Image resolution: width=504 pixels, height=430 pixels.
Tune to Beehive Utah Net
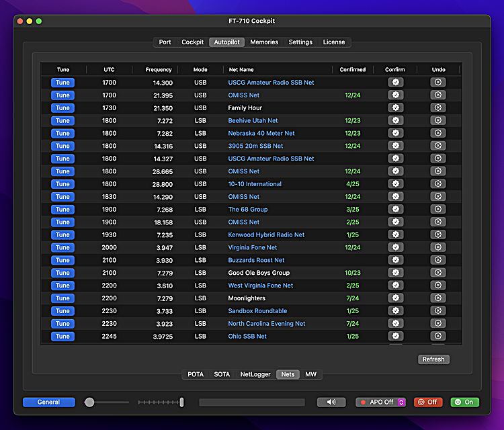click(62, 120)
